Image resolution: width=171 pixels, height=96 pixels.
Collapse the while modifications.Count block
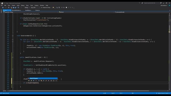[x=13, y=57]
